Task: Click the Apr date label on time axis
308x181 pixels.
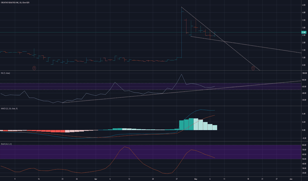Action: 96,179
